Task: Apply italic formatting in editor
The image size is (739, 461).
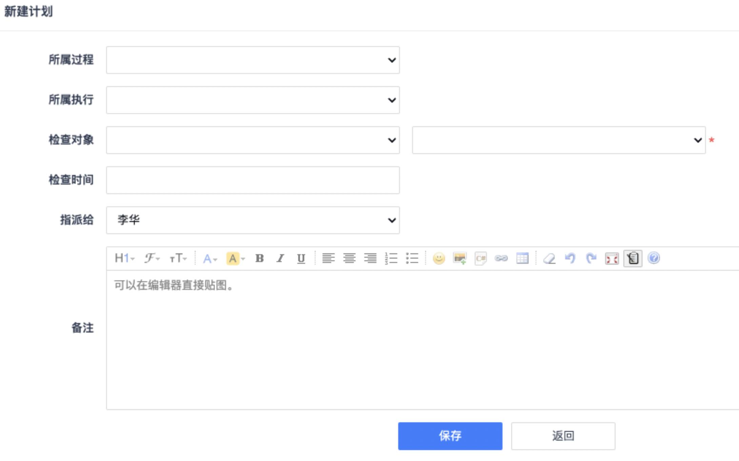Action: 280,259
